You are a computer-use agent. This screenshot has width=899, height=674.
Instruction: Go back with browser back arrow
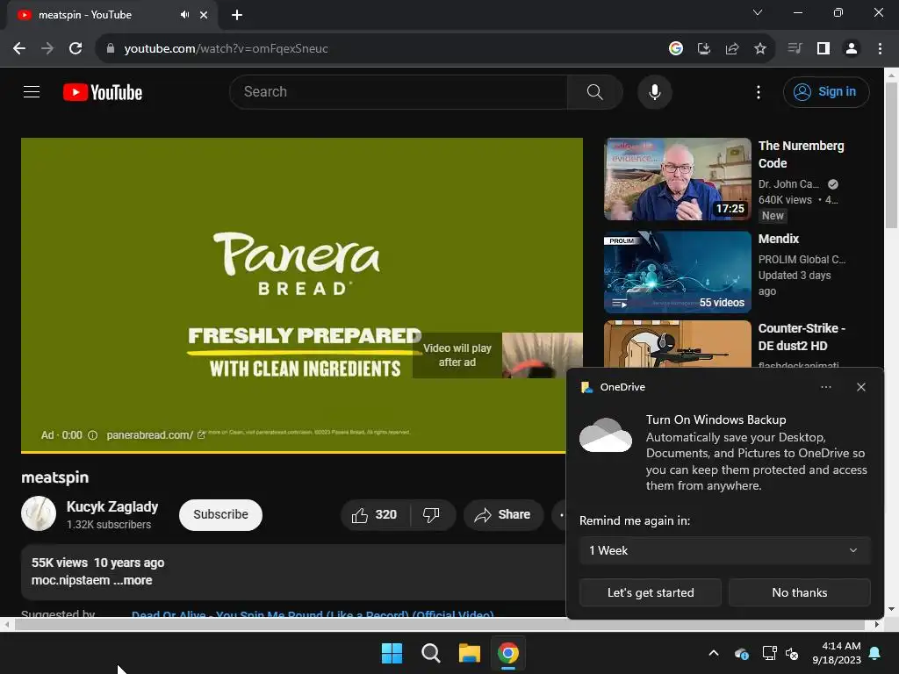[x=19, y=49]
